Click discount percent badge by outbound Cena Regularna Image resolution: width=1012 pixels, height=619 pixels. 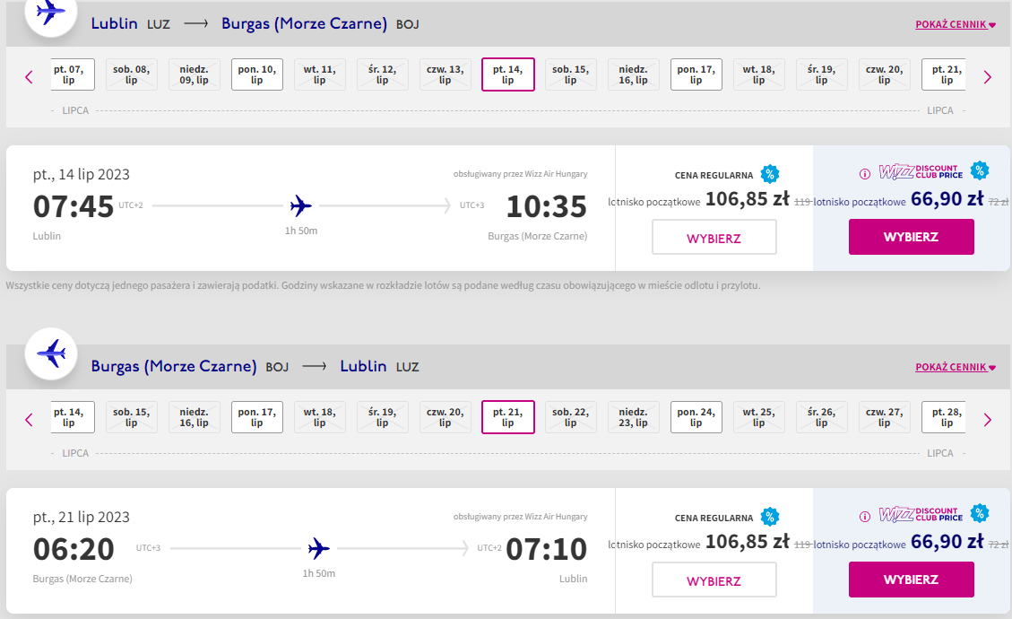click(769, 174)
